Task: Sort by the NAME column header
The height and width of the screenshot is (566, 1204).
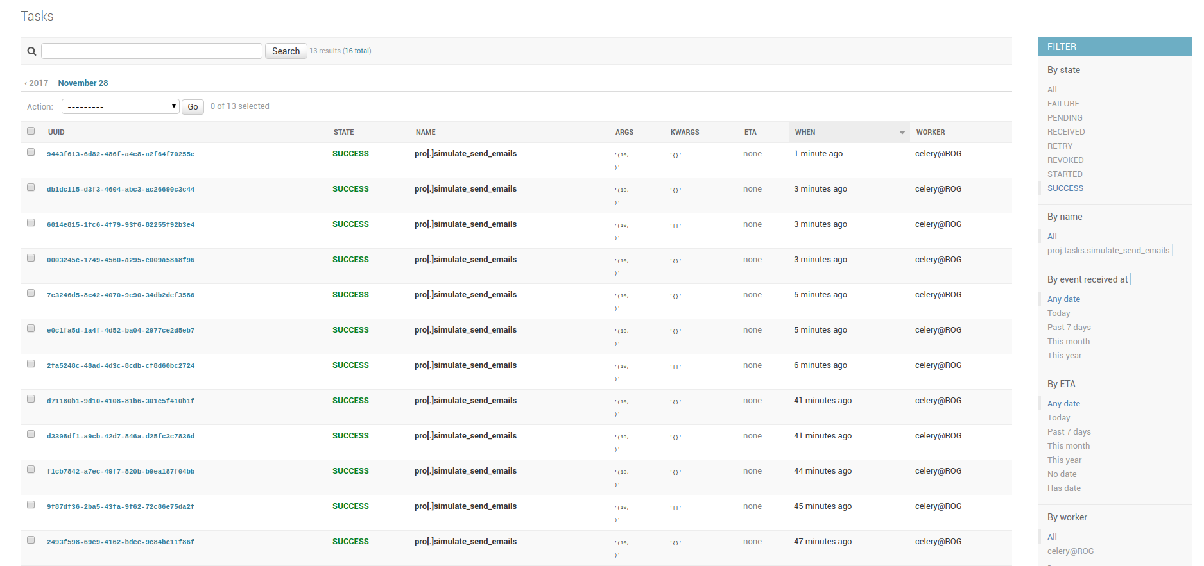Action: (x=426, y=132)
